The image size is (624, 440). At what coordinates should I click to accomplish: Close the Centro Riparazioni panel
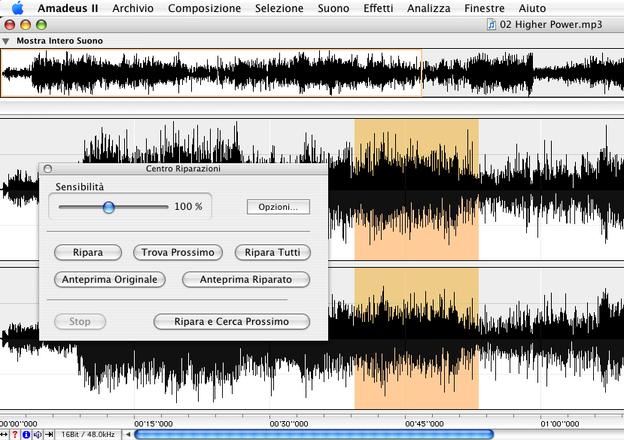(47, 168)
